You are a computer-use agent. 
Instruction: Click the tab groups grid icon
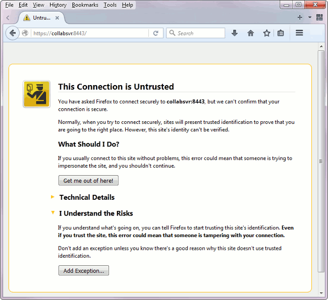(x=319, y=17)
